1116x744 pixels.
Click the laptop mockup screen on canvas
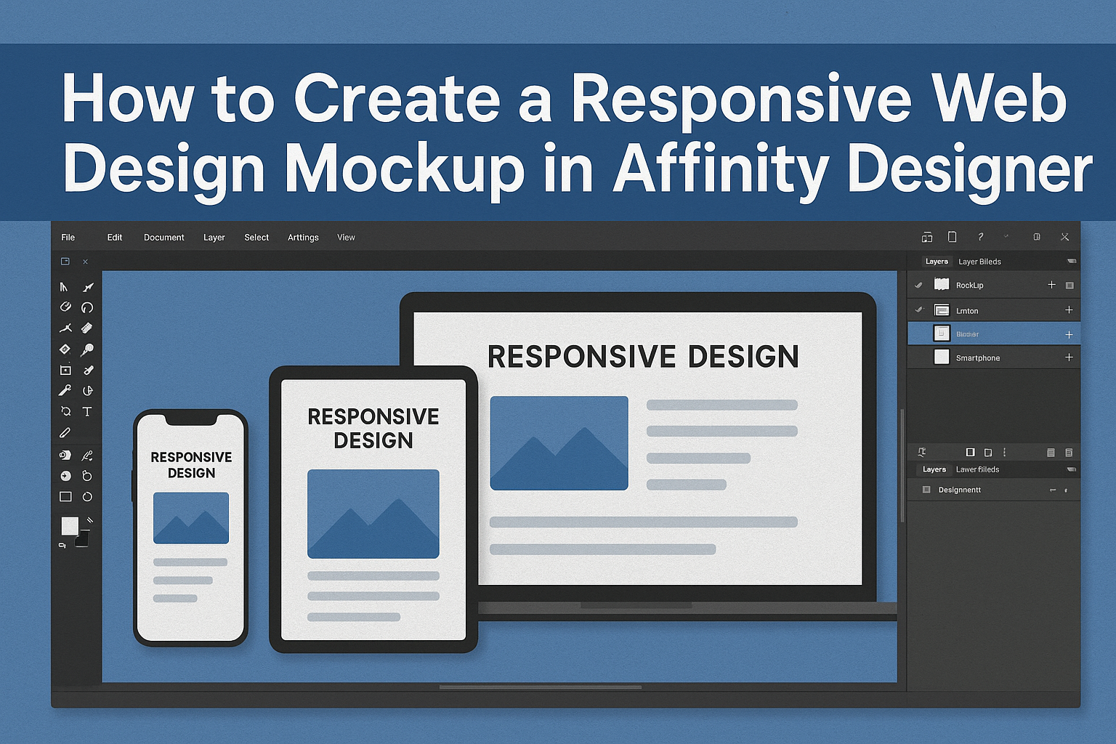(x=638, y=448)
